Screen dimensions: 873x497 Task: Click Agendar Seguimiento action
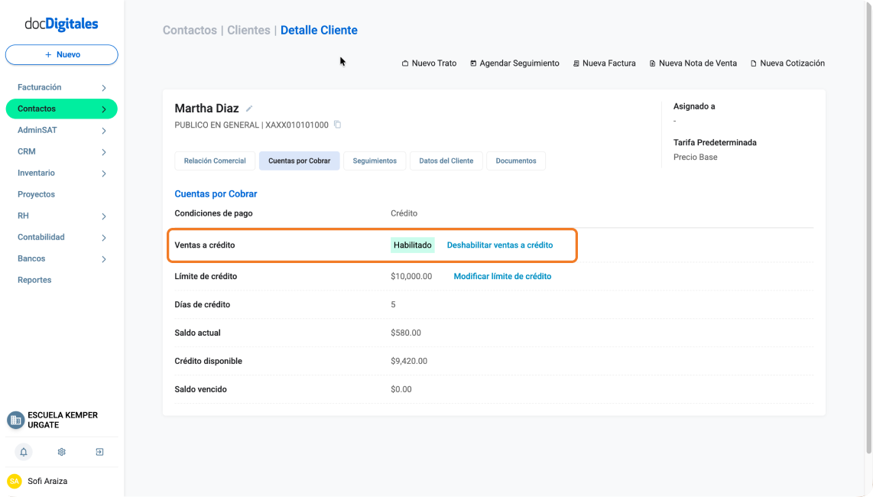pyautogui.click(x=514, y=63)
